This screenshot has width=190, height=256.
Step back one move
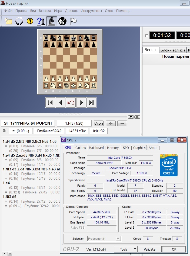(x=61, y=102)
